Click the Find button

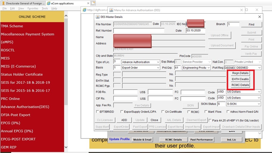[251, 24]
